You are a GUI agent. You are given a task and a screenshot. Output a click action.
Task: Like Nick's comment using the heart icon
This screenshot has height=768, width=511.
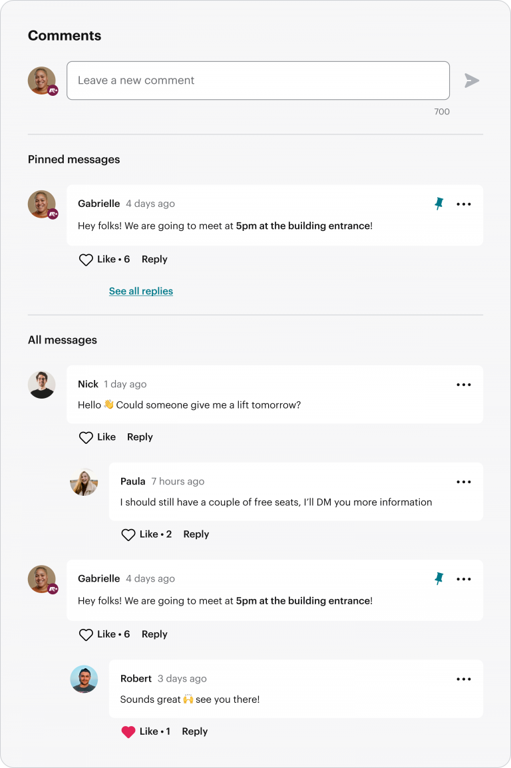pyautogui.click(x=85, y=437)
